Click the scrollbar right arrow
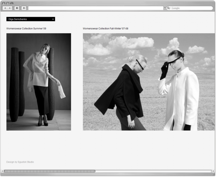The image size is (216, 177). click(213, 171)
